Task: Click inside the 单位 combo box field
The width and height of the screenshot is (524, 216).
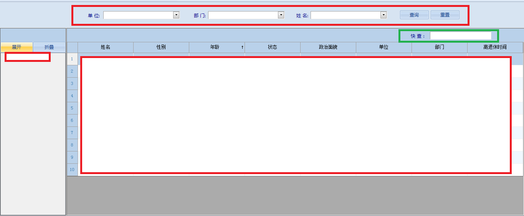Action: [138, 15]
